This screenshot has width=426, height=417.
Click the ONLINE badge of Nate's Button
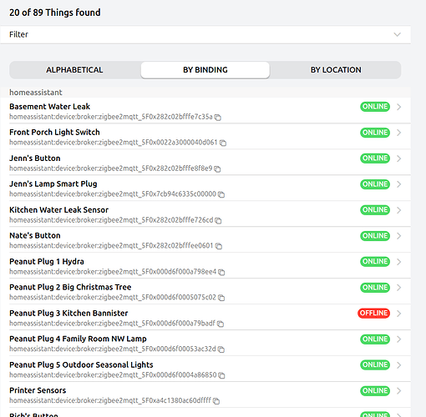[375, 236]
